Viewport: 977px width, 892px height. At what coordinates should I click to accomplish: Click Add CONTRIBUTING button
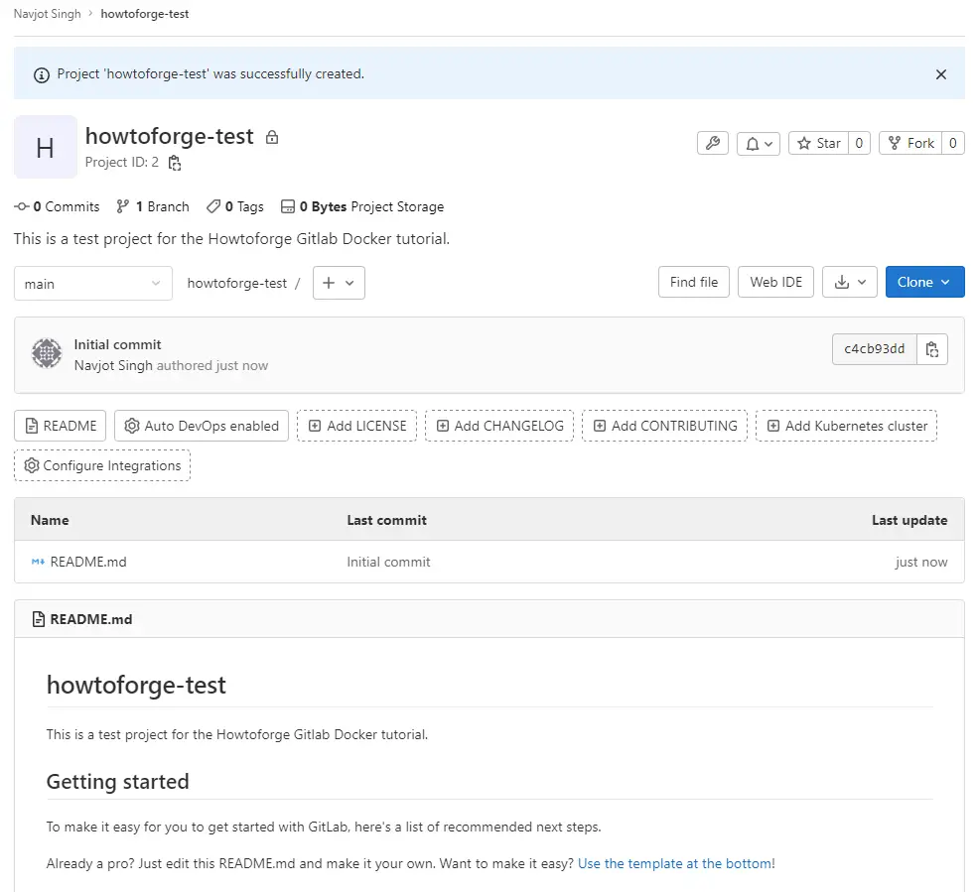665,426
